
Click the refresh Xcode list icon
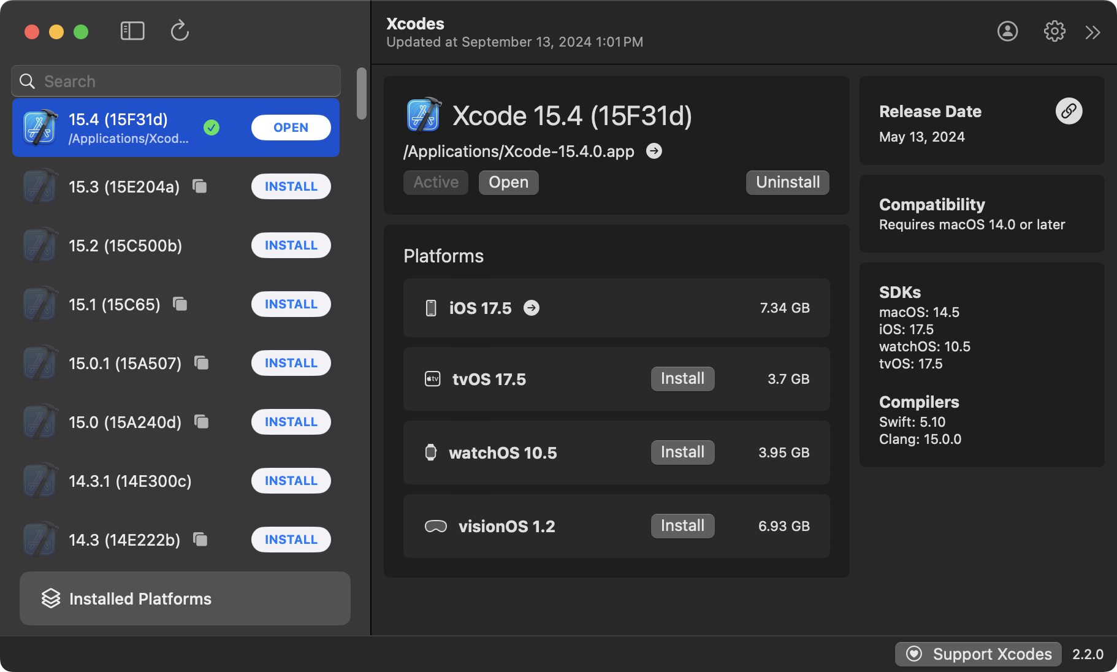[x=180, y=31]
